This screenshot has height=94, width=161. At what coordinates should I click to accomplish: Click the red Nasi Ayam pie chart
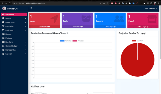(138, 60)
